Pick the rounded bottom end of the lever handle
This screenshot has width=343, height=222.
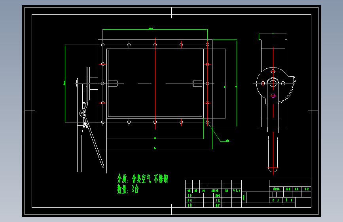(x=273, y=170)
